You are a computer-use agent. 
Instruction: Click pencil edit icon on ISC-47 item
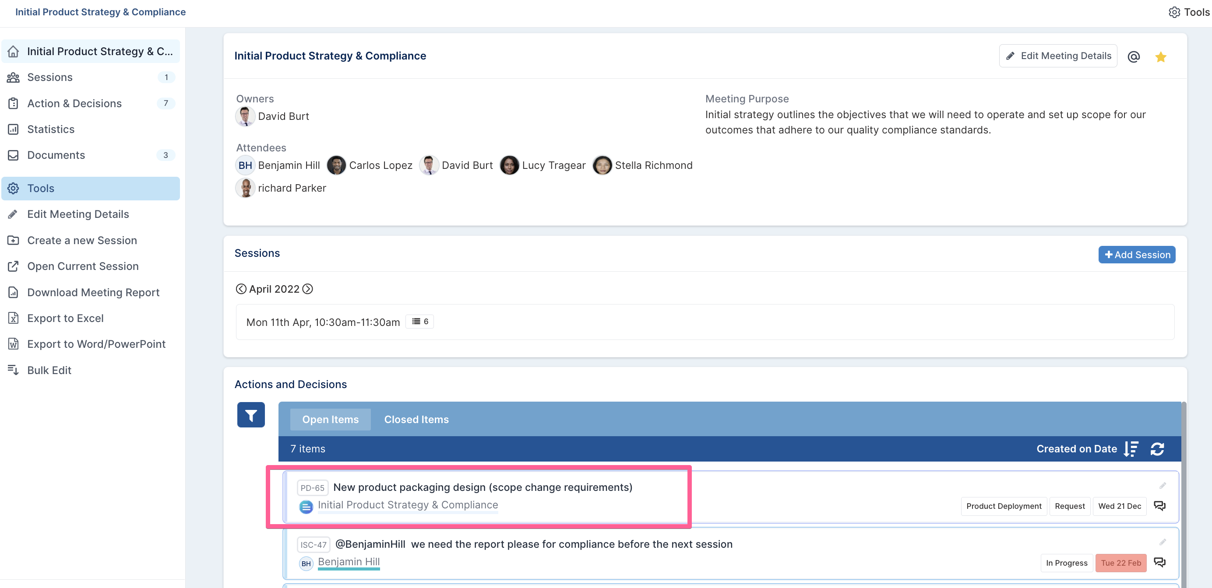[x=1162, y=542]
